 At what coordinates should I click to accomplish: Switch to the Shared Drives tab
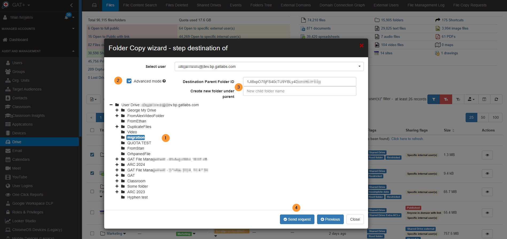pos(209,5)
